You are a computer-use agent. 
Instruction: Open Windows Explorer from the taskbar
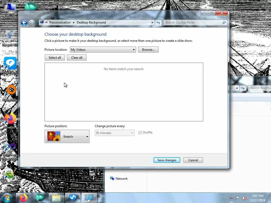click(56, 198)
